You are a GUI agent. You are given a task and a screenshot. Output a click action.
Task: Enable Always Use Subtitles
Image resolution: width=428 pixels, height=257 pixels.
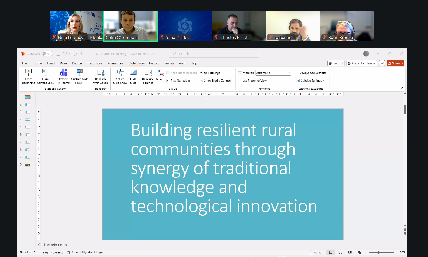click(298, 73)
